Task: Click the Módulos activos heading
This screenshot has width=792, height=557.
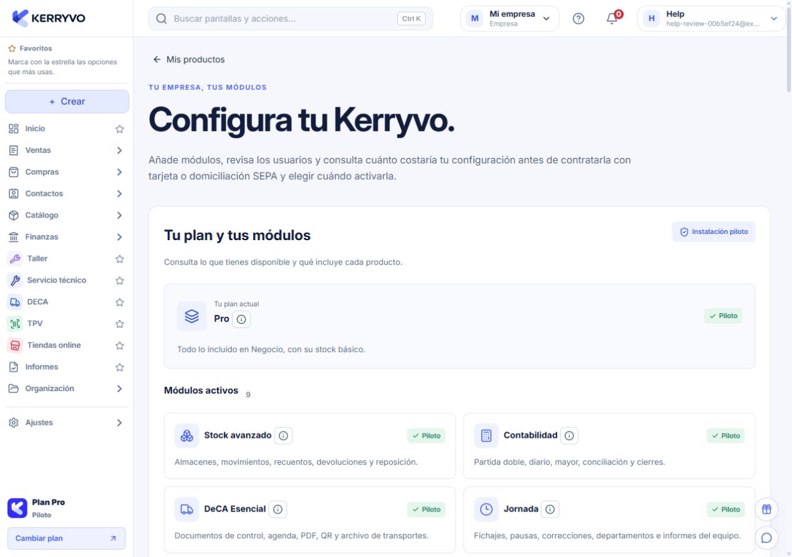Action: coord(201,390)
